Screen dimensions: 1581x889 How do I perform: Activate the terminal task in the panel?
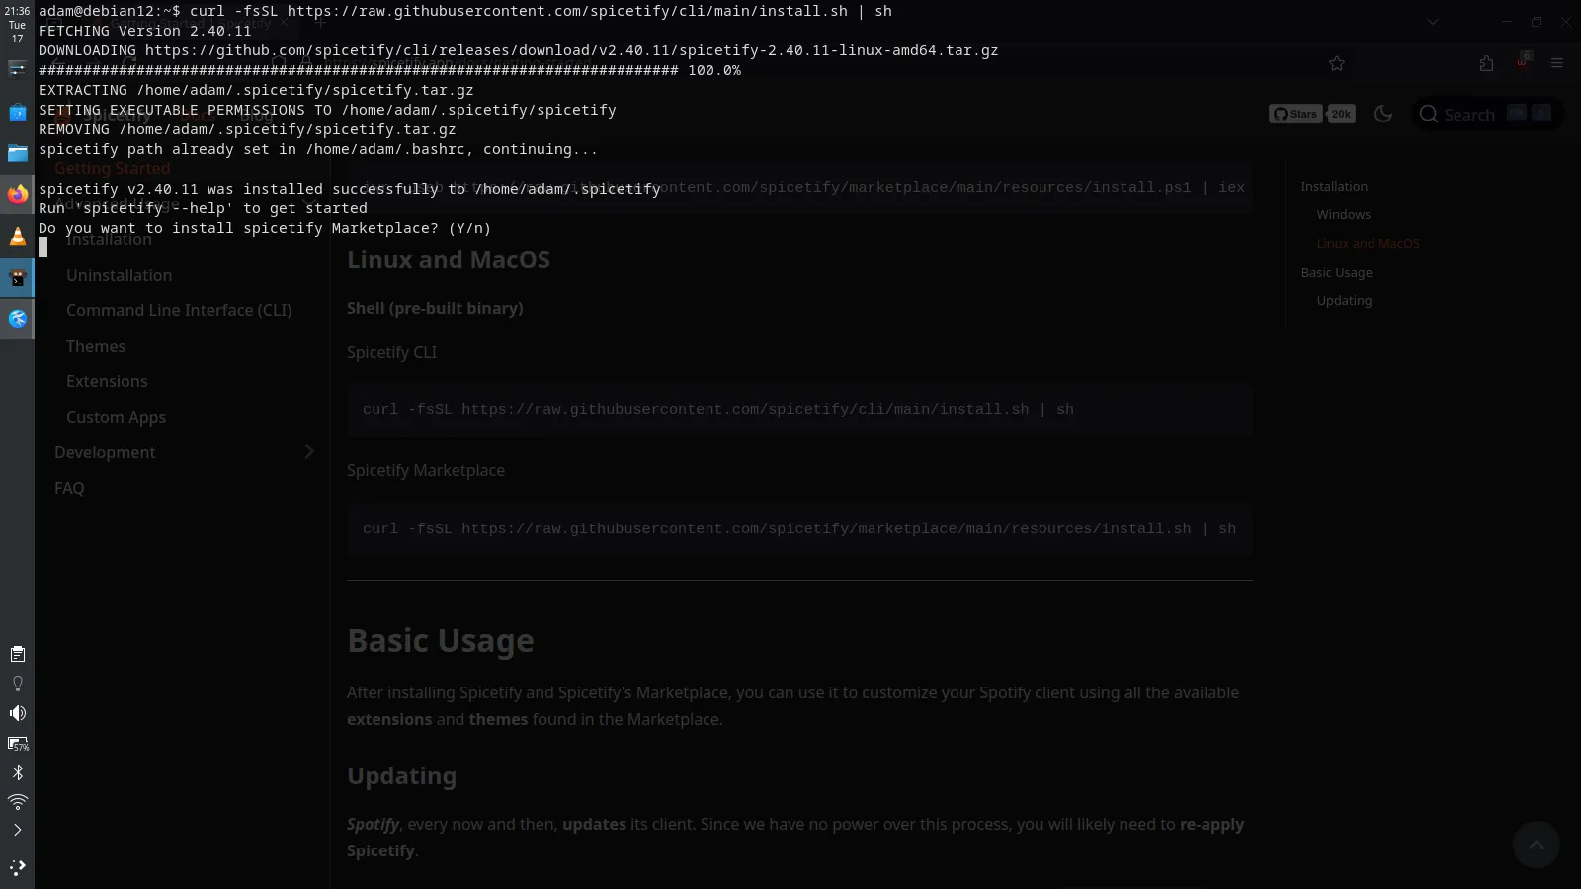[17, 279]
